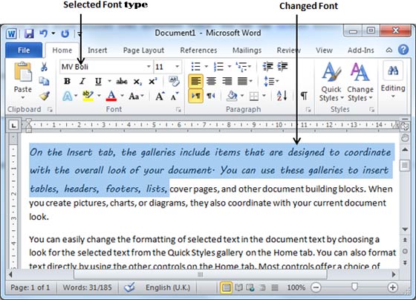Screen dimensions: 416x300
Task: Select the Format Painter brush
Action: (45, 96)
